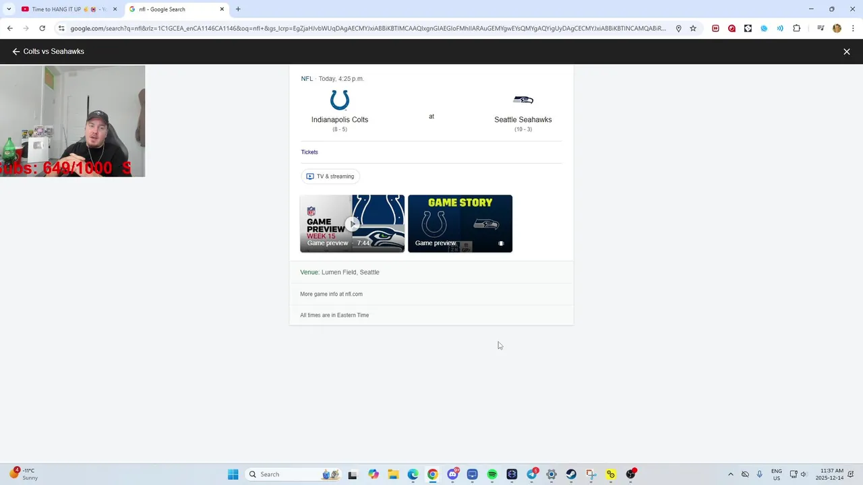The height and width of the screenshot is (485, 863).
Task: Click the All times are in Eastern Time note
Action: tap(334, 315)
